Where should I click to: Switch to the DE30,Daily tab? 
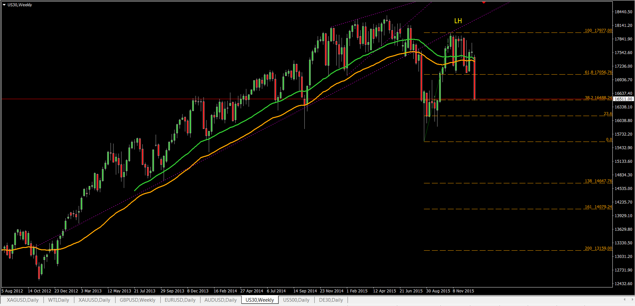331,300
